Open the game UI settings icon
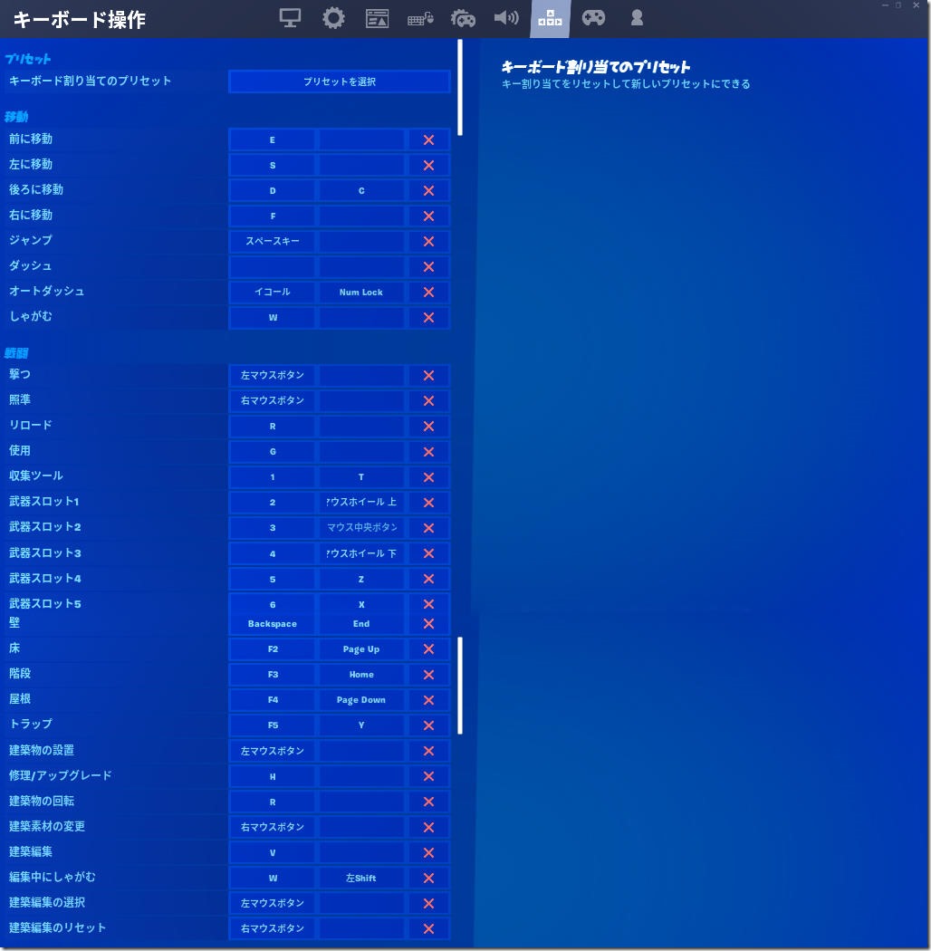931x951 pixels. tap(377, 18)
